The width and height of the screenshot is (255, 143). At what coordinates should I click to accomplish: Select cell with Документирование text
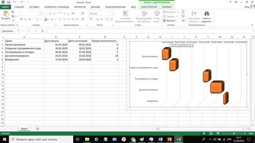pos(24,56)
